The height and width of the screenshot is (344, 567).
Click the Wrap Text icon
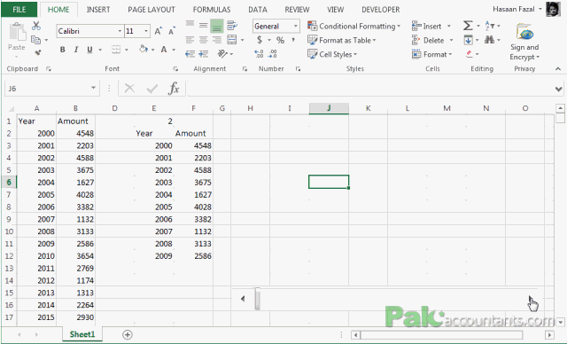point(232,26)
